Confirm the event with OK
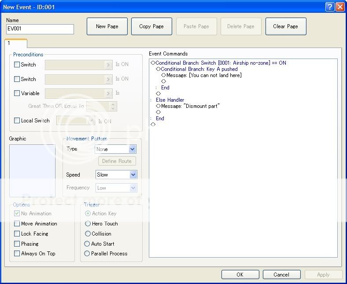This screenshot has width=347, height=284. 240,274
